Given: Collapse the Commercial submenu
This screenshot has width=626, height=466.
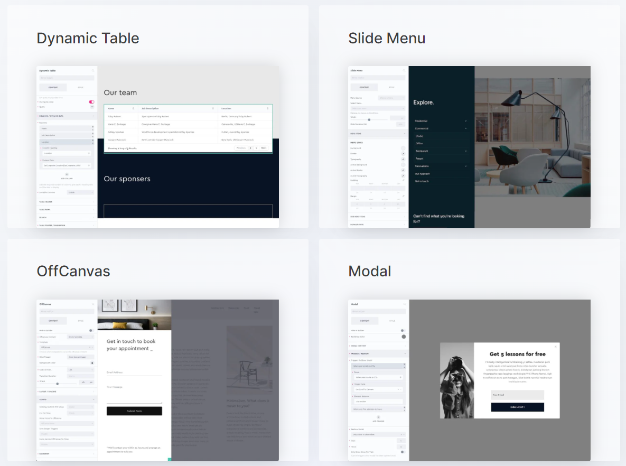Looking at the screenshot, I should click(x=465, y=128).
